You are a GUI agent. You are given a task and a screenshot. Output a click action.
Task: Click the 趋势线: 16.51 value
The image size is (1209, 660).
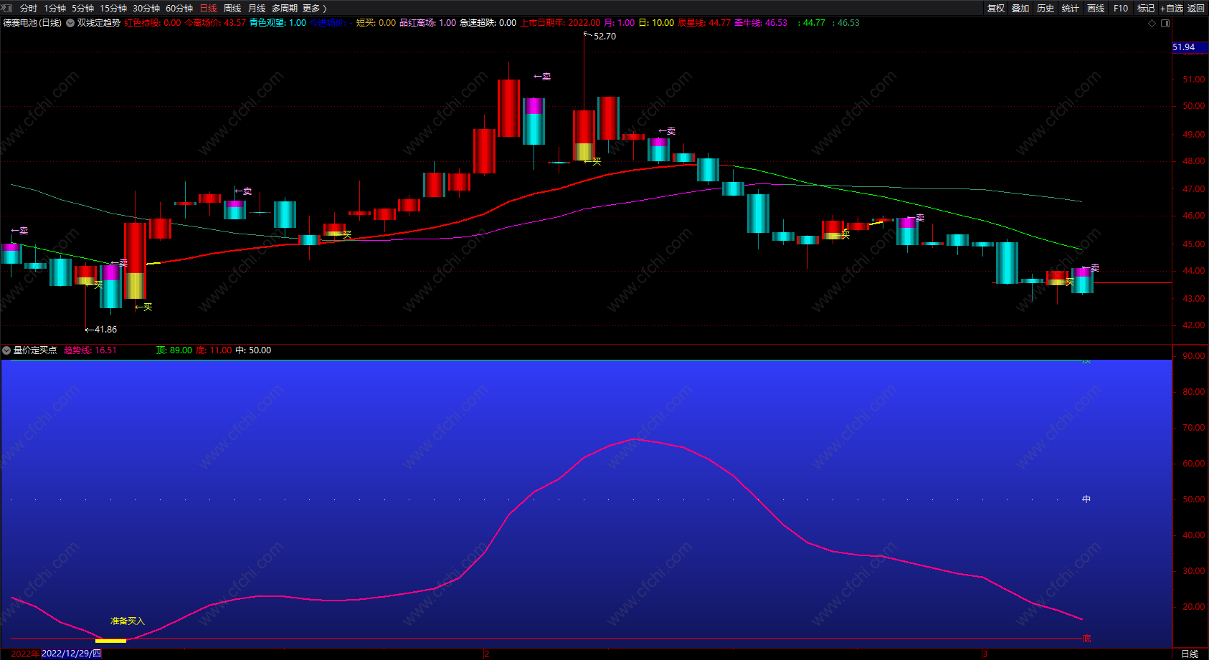90,350
